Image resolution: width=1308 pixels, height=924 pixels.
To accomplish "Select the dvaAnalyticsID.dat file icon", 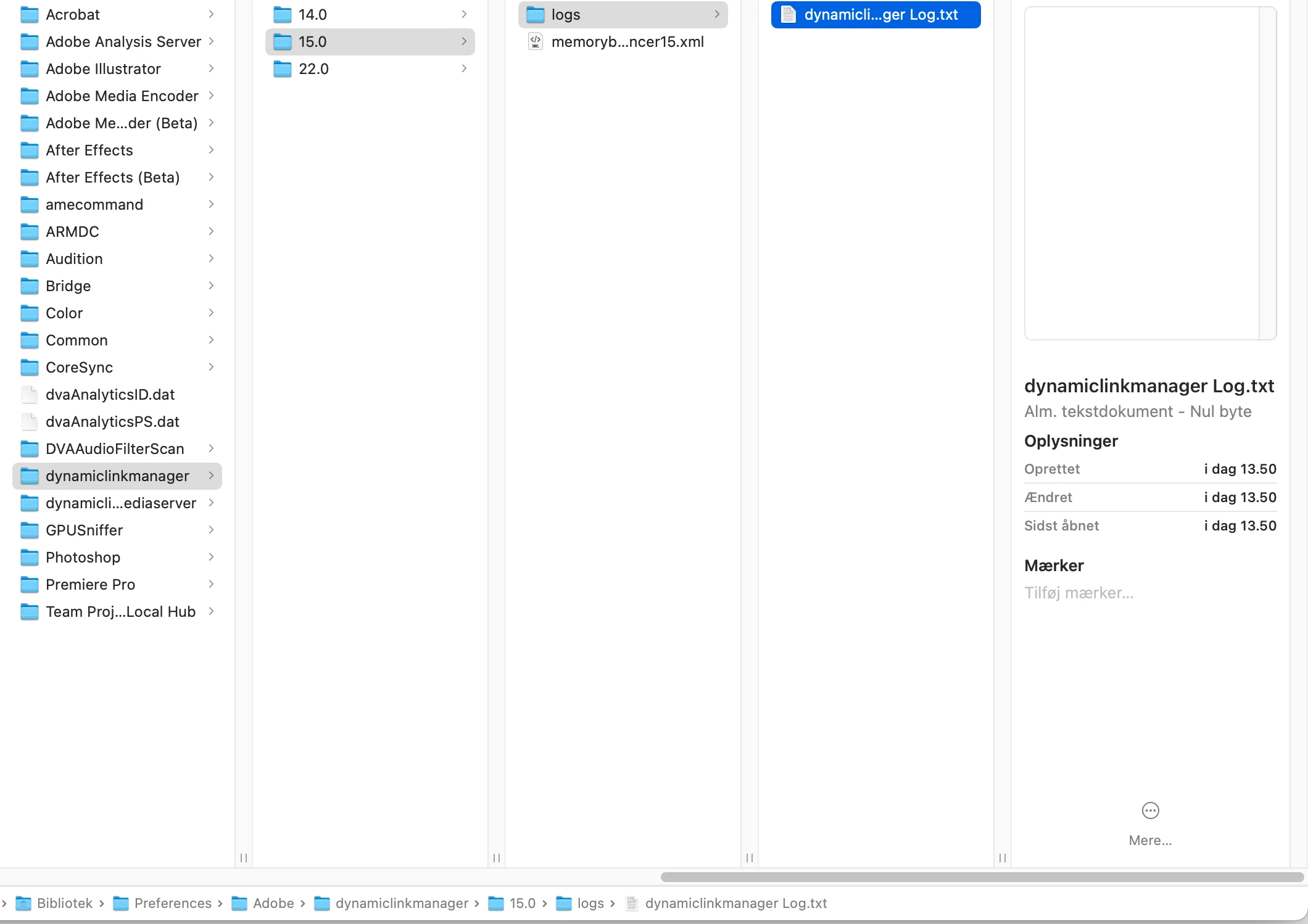I will [x=30, y=395].
